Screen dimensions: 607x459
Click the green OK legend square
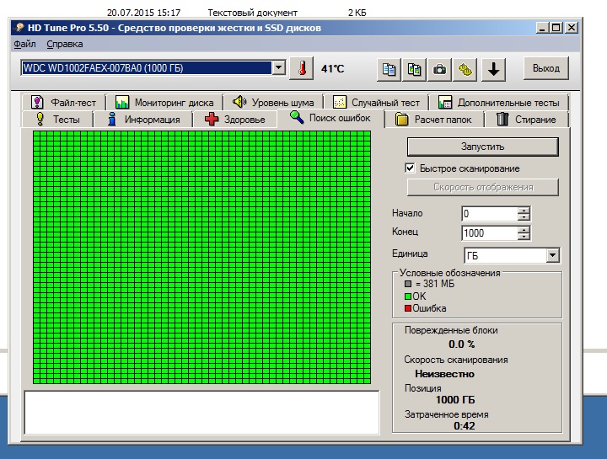[x=408, y=296]
